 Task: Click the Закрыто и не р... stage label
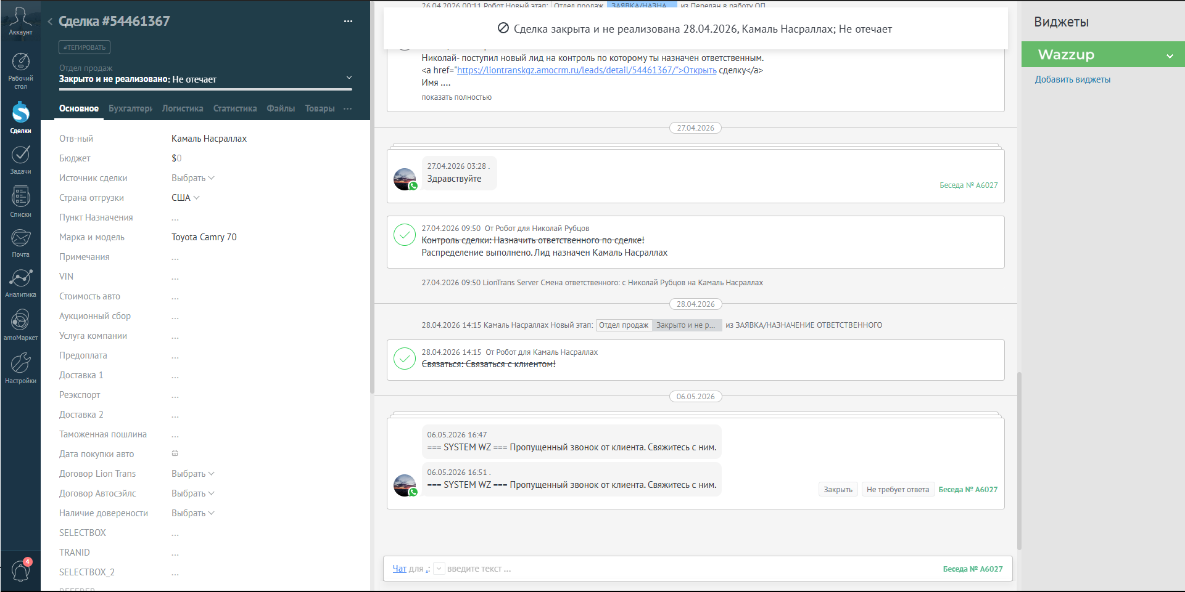pyautogui.click(x=687, y=325)
